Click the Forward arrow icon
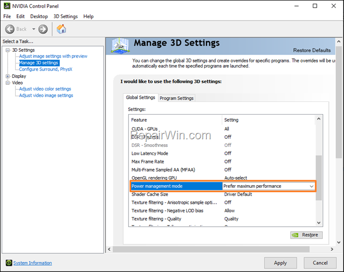The image size is (344, 272). 43,29
